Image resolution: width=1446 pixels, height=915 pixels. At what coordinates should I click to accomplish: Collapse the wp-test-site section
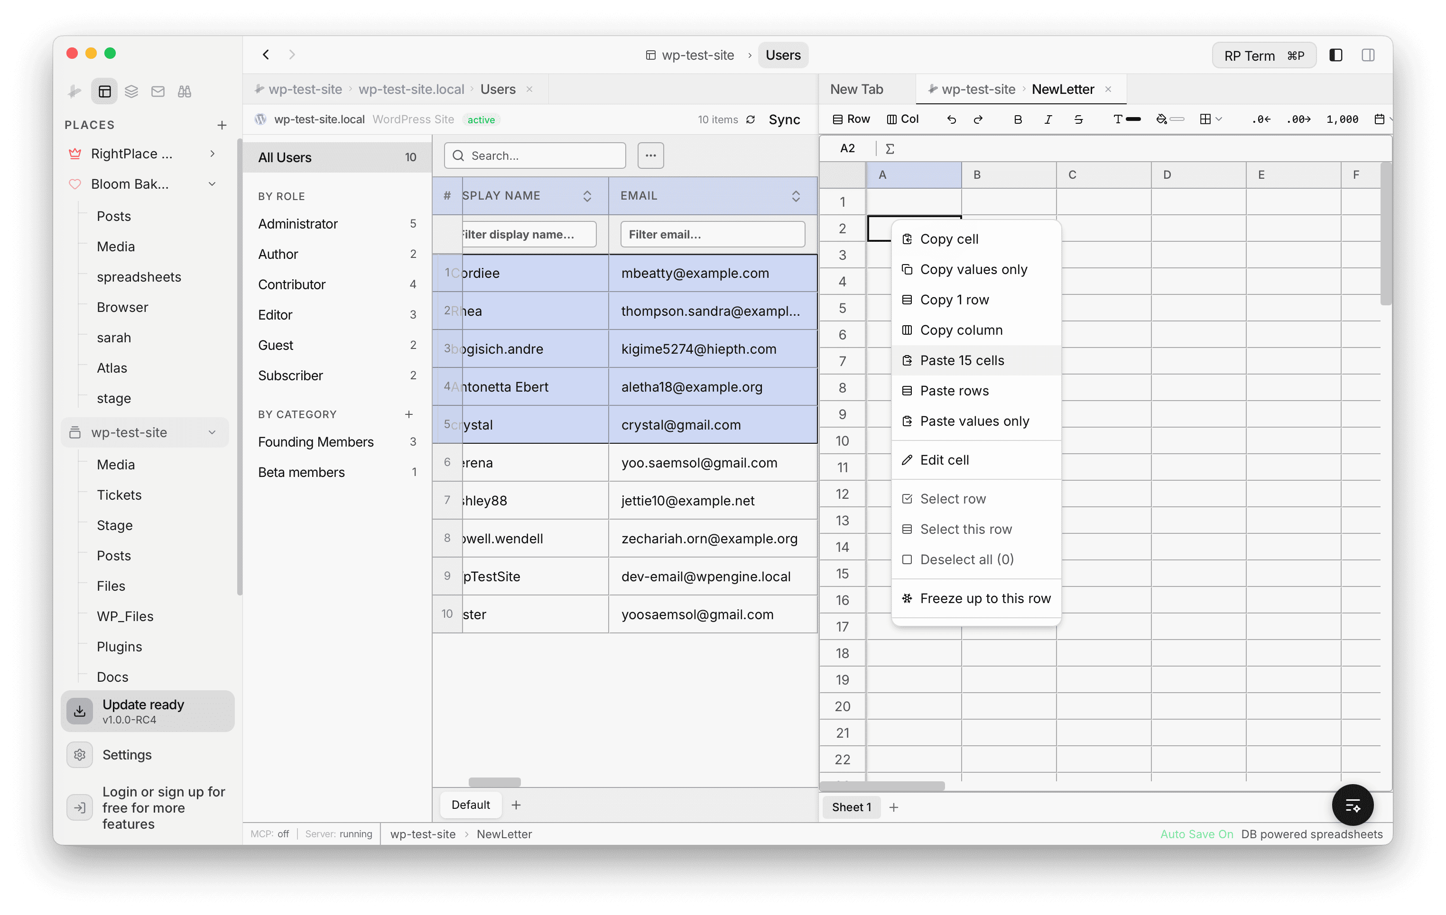[212, 432]
